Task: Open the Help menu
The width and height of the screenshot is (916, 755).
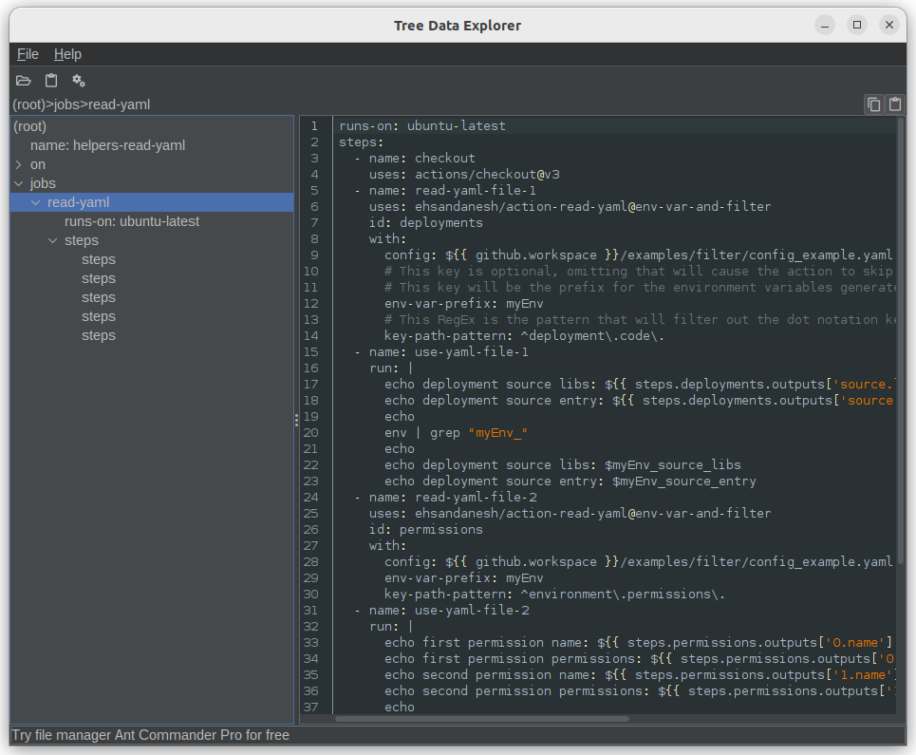Action: [x=67, y=54]
